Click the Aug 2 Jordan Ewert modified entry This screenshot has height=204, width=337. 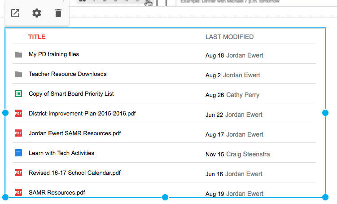232,75
